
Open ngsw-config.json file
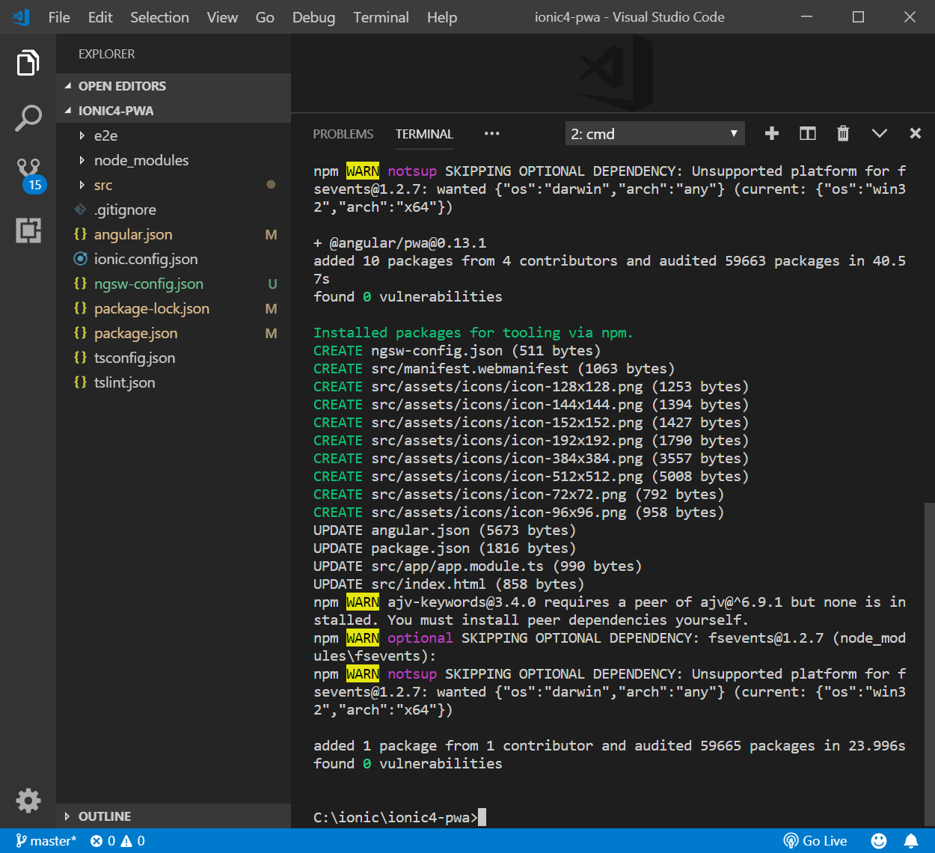(174, 284)
